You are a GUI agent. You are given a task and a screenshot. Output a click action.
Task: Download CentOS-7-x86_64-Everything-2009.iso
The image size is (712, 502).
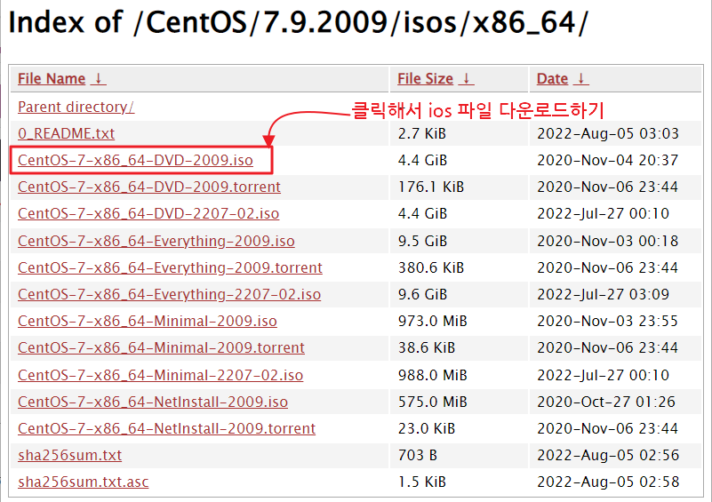(x=156, y=241)
